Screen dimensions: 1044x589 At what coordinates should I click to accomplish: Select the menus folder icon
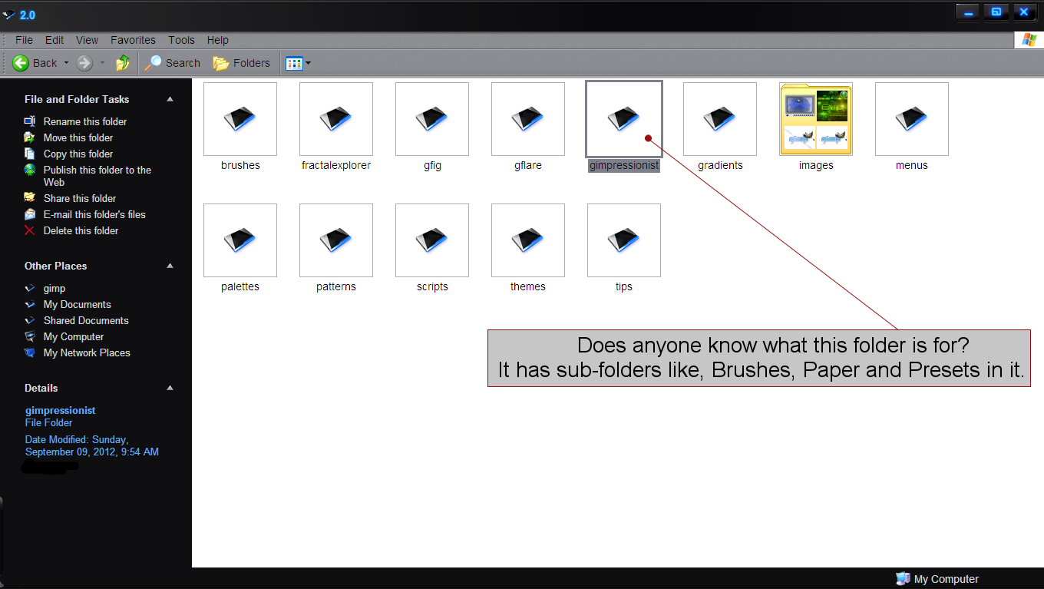(x=912, y=119)
